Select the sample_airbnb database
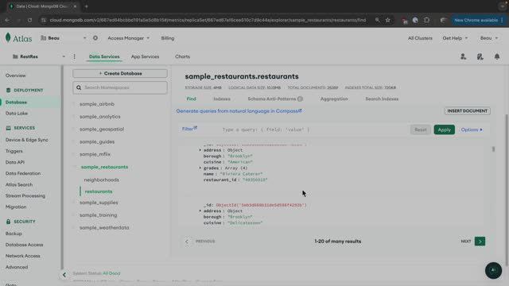Screen dimensions: 509x286 [x=97, y=104]
